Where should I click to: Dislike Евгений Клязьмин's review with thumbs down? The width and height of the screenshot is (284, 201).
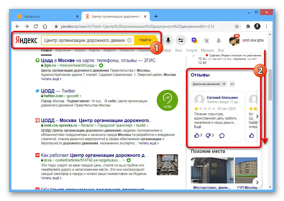tap(208, 136)
